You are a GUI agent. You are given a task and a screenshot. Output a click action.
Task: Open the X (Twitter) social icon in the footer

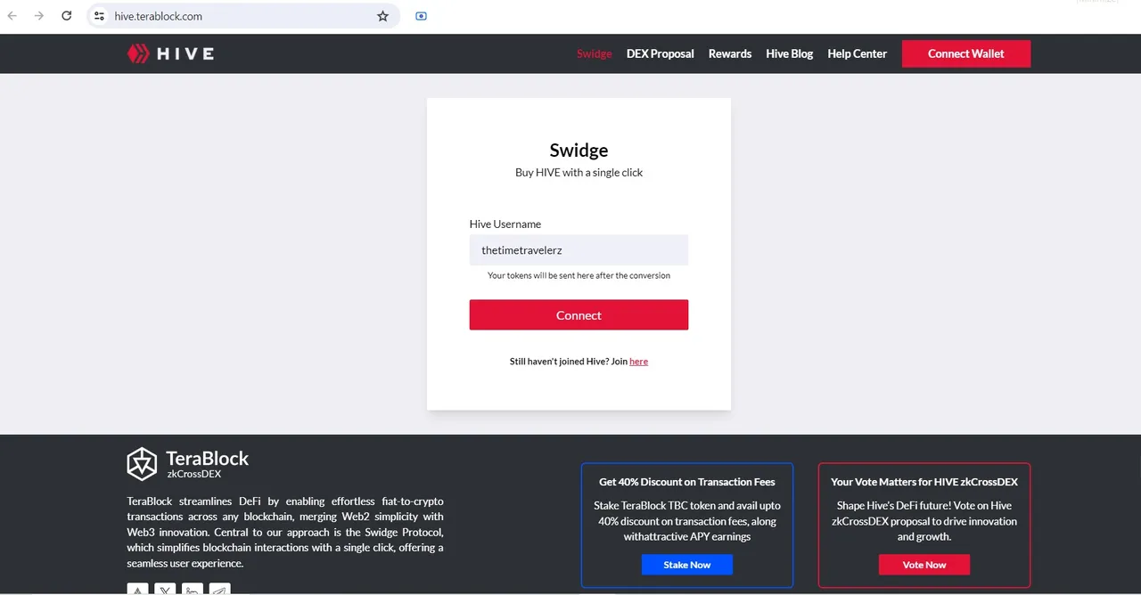coord(165,590)
